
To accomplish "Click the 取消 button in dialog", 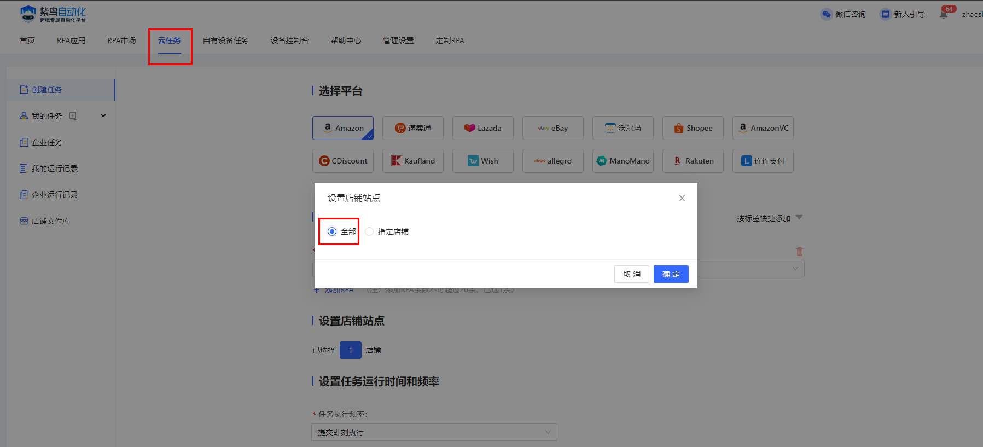I will (x=632, y=274).
